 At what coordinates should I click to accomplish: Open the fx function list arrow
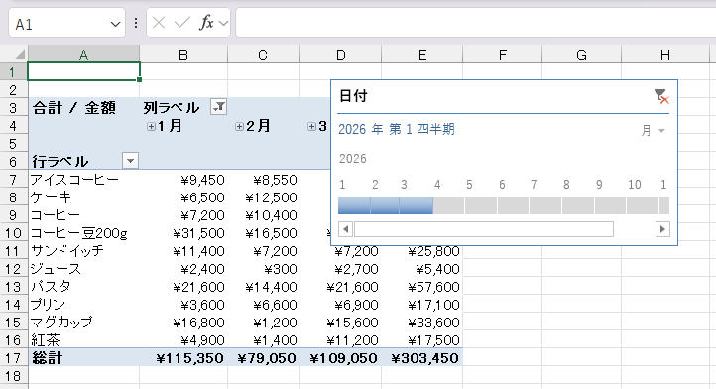(x=223, y=23)
